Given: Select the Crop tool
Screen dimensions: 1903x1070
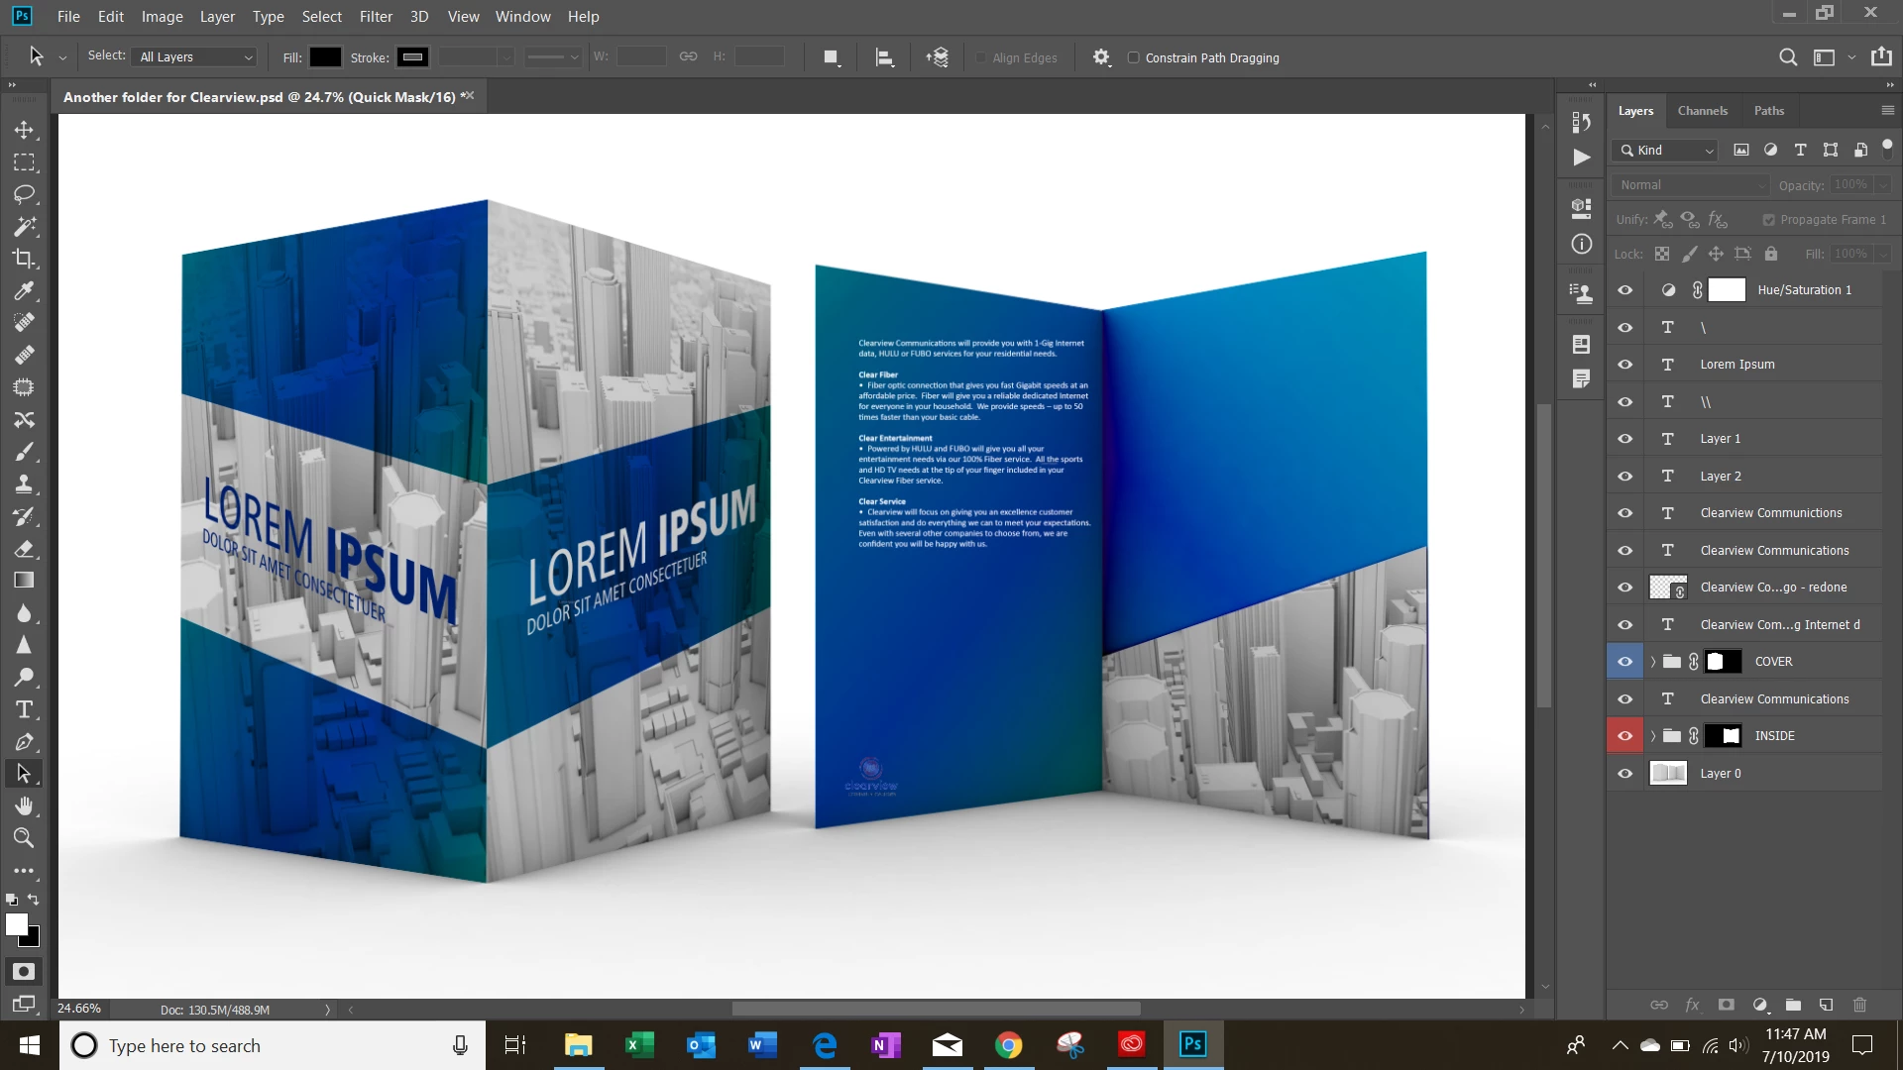Looking at the screenshot, I should click(24, 259).
